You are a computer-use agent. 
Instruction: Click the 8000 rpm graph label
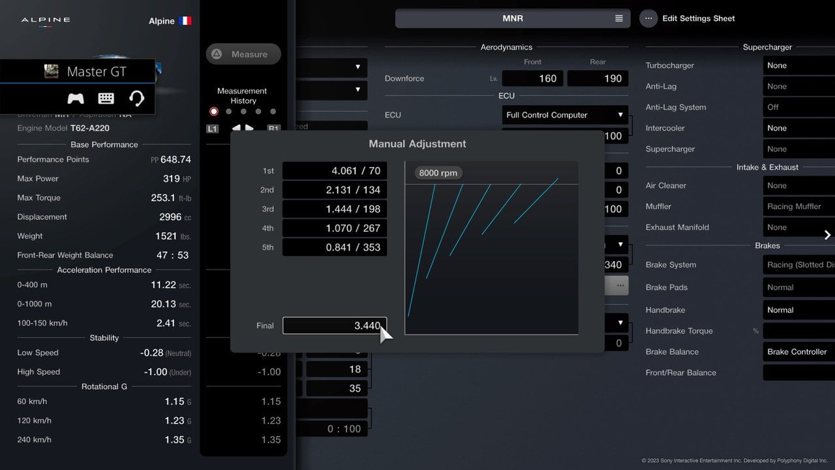pyautogui.click(x=438, y=173)
